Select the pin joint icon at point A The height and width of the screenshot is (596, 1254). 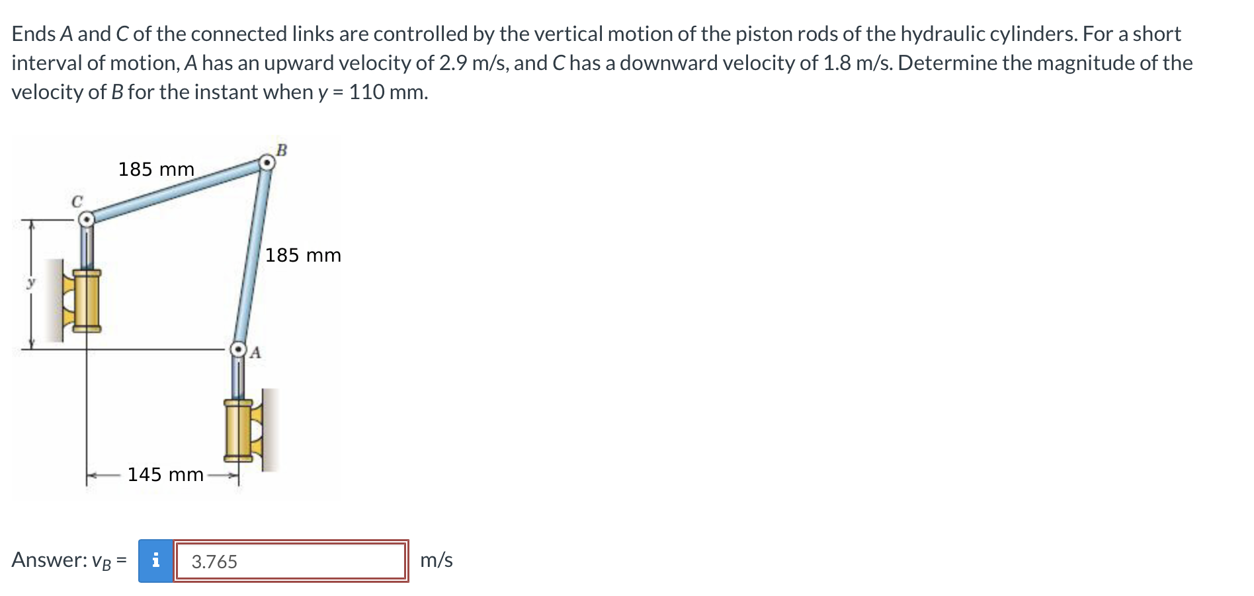(238, 348)
